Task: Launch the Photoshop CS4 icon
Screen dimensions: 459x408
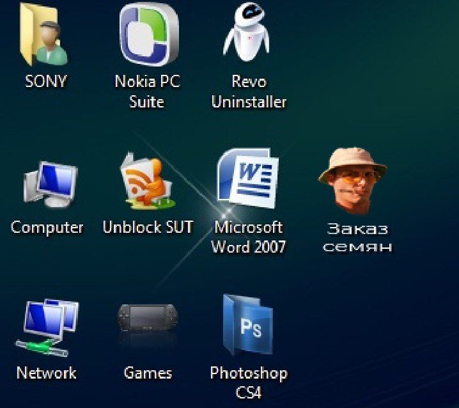Action: (x=248, y=324)
